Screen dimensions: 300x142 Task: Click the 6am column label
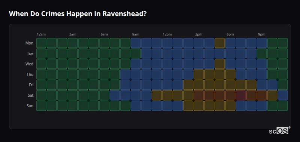tap(104, 34)
